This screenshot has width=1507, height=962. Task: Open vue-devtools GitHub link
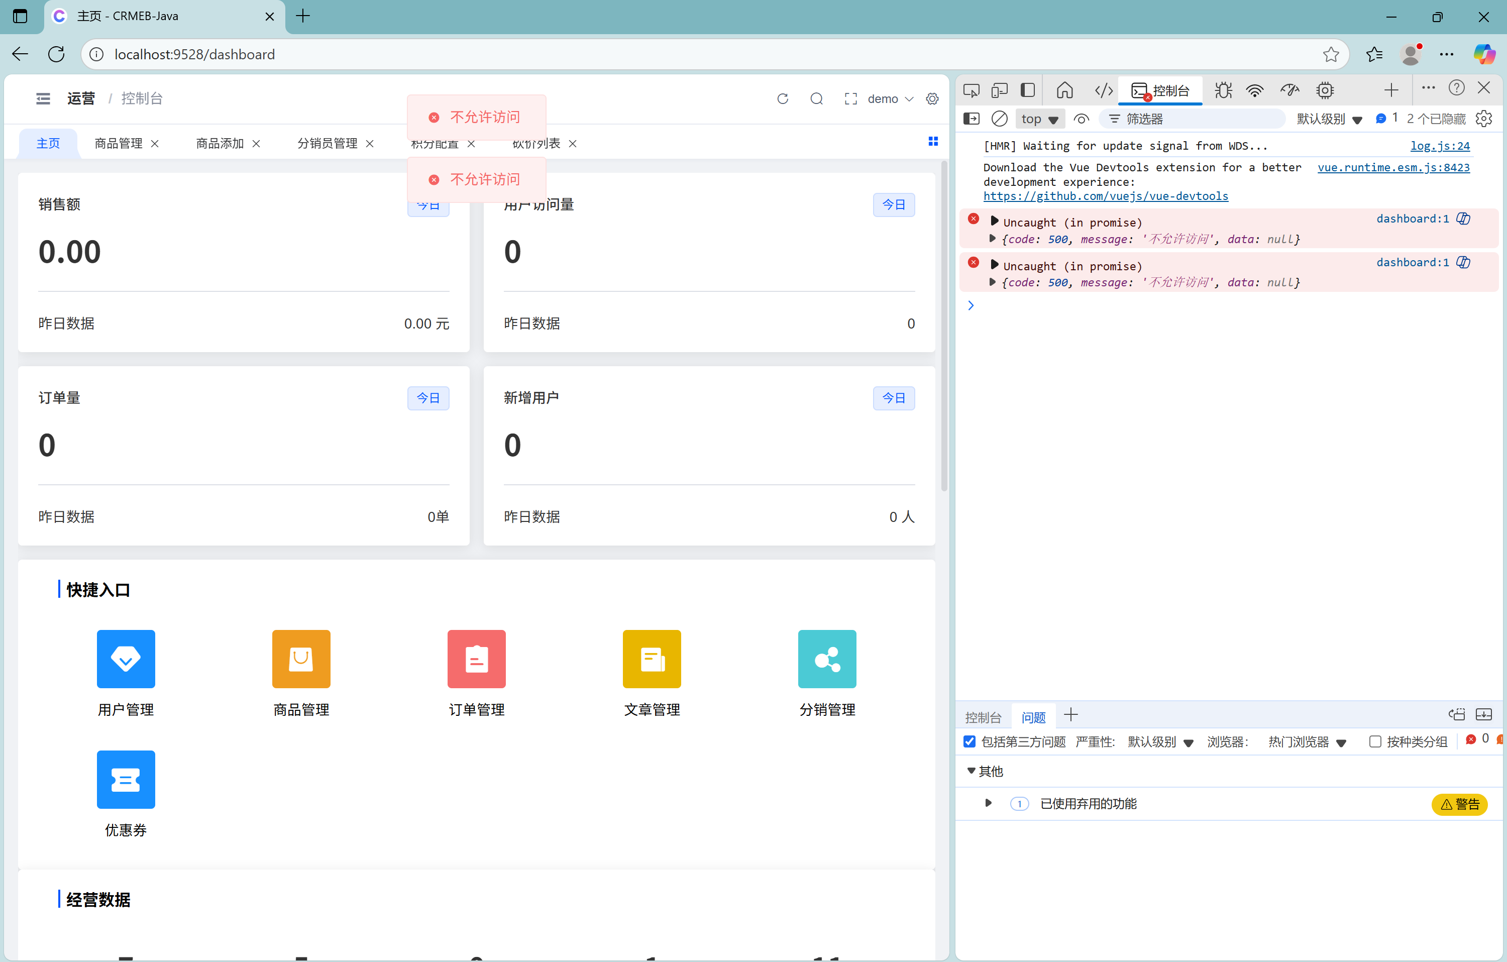pos(1105,196)
